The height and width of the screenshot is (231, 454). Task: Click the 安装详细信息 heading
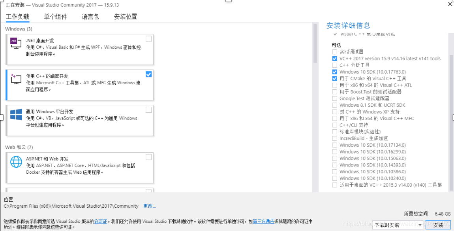(348, 26)
